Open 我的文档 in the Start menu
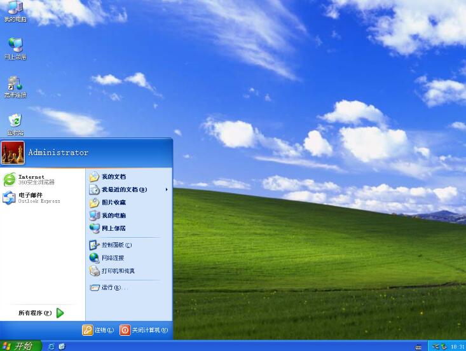 128,177
